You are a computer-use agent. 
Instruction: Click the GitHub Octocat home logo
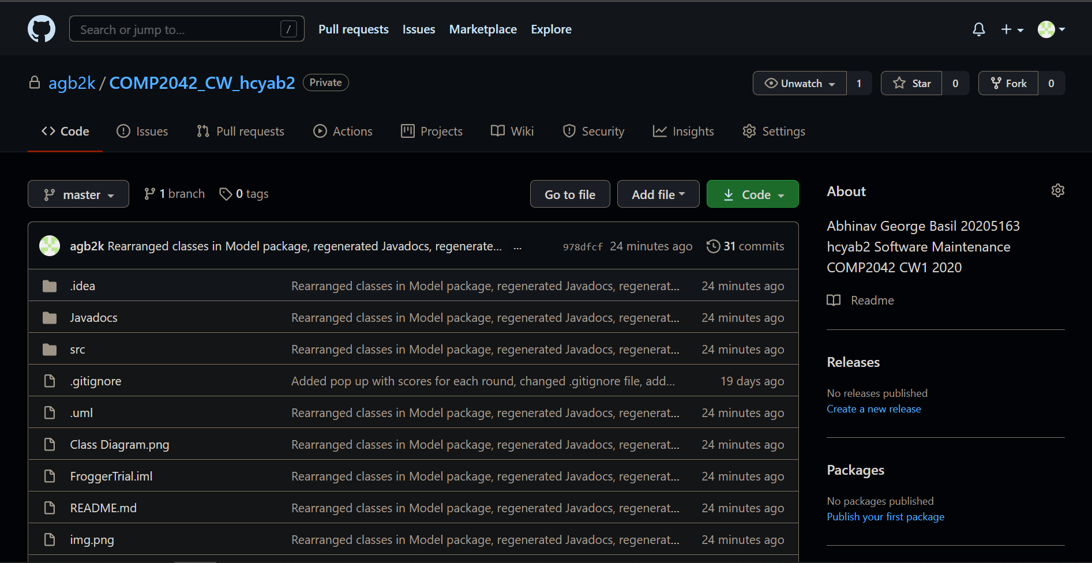pos(42,29)
